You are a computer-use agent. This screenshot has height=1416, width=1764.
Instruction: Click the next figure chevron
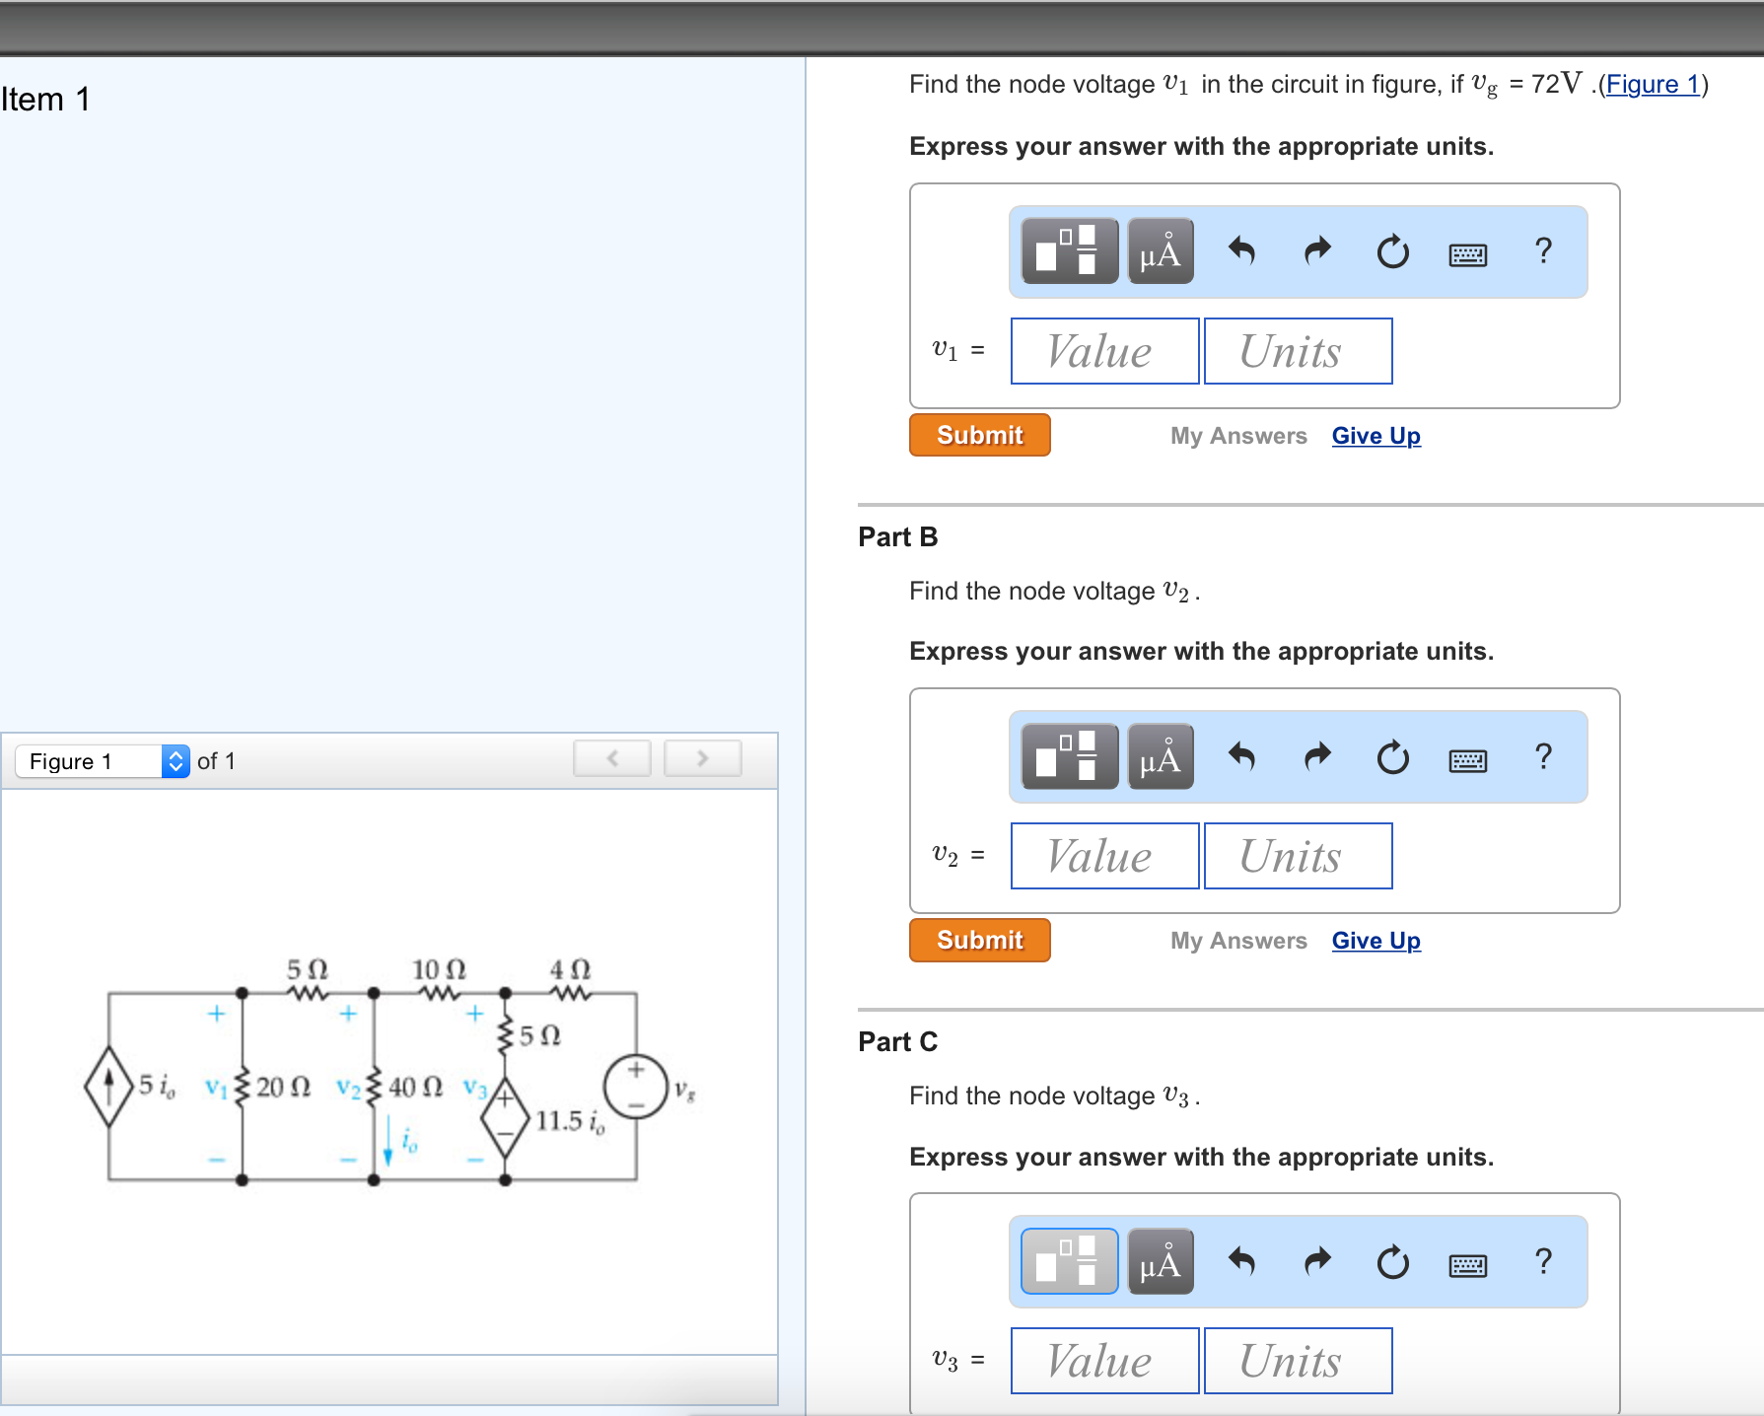click(702, 757)
